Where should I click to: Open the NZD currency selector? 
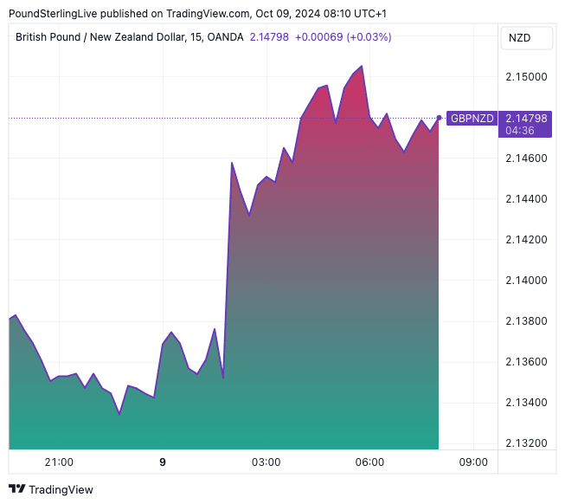tap(519, 38)
